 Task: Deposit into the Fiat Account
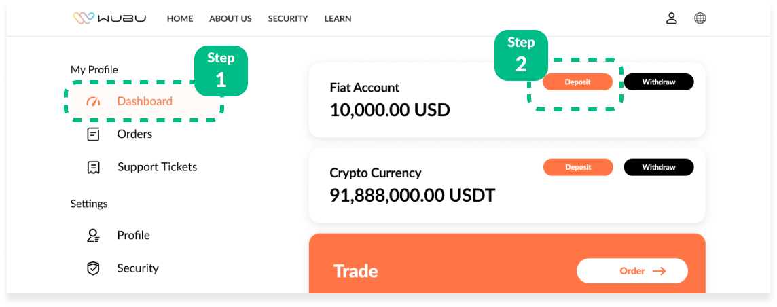click(x=577, y=82)
